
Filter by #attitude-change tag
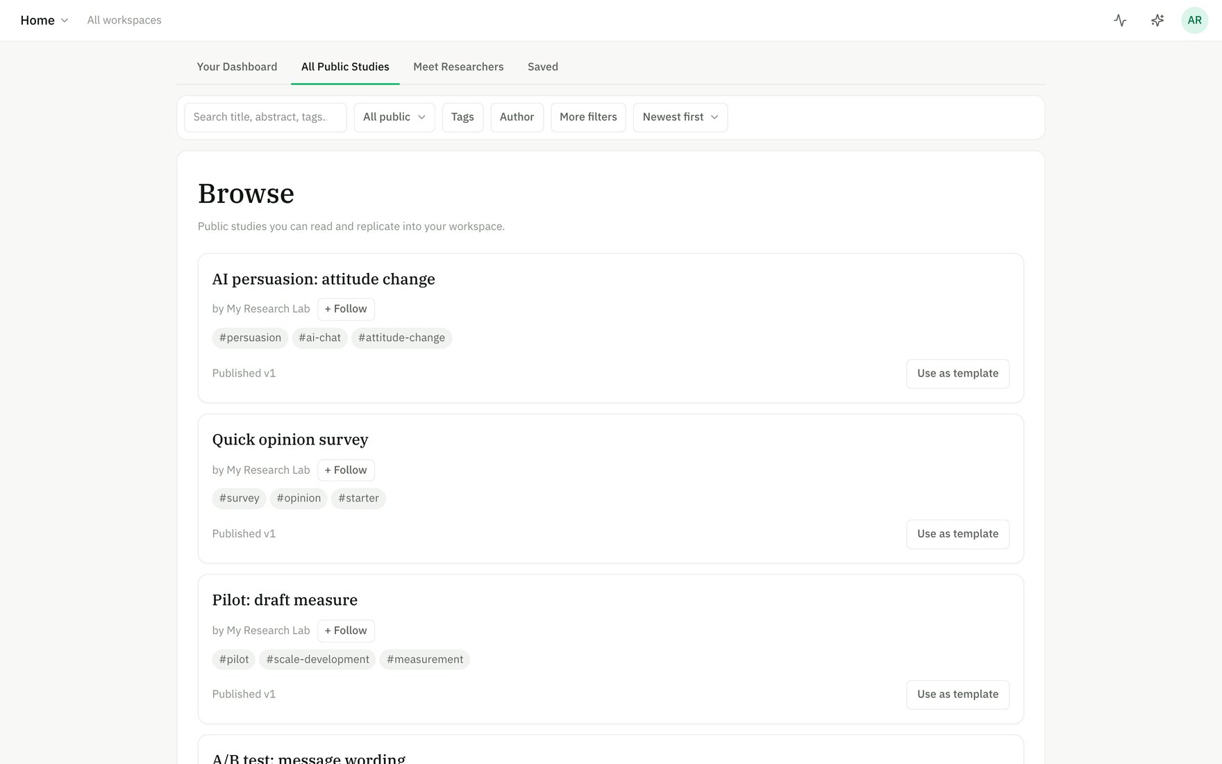401,338
